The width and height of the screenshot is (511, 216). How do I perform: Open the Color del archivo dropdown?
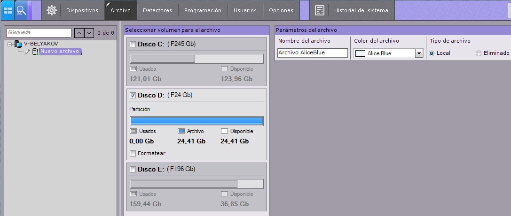point(418,53)
